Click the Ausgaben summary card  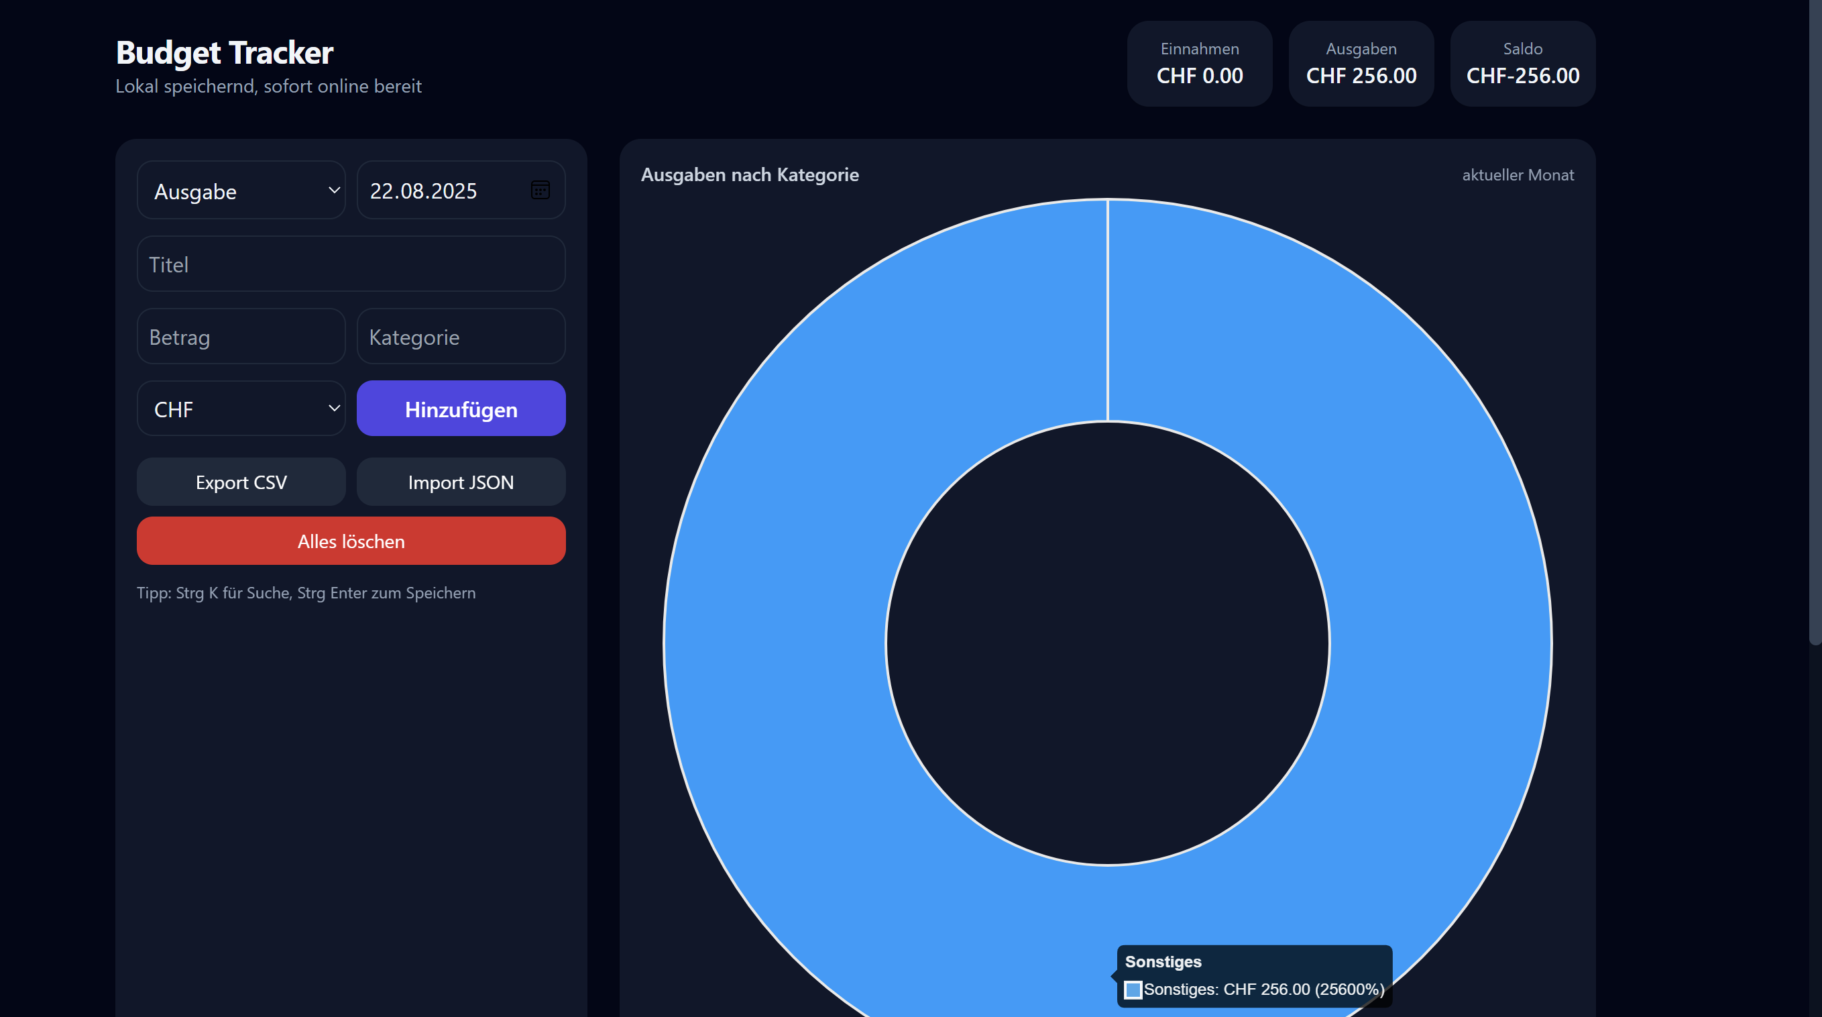pos(1360,64)
